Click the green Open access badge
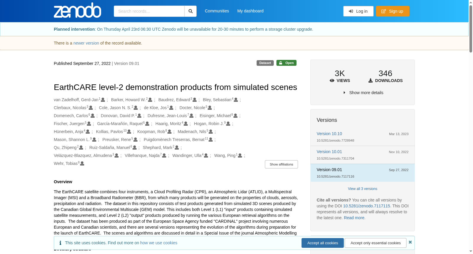This screenshot has width=473, height=254. [286, 63]
